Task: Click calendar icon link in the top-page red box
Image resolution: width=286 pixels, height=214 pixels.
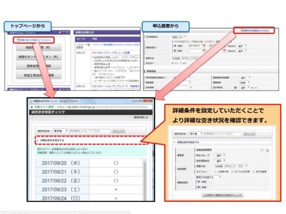Action: (x=18, y=40)
